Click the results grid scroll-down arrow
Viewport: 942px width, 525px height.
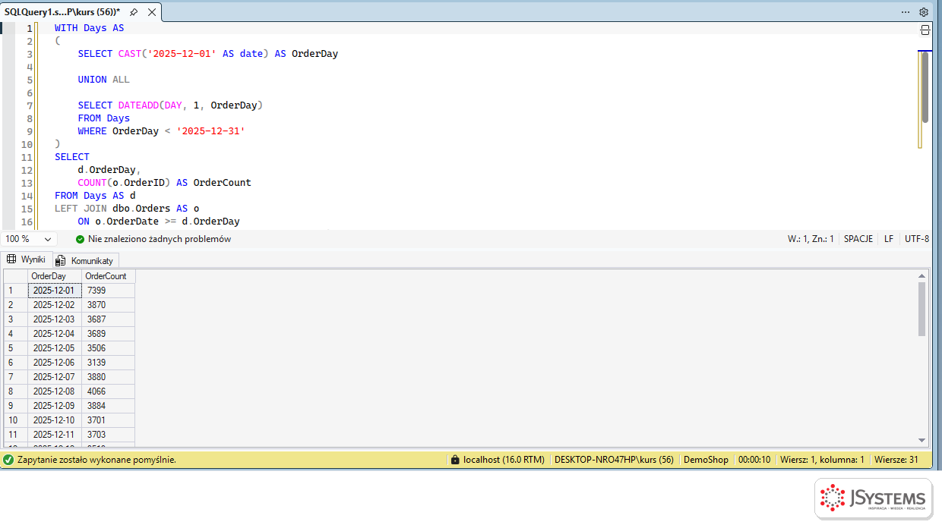pos(922,440)
